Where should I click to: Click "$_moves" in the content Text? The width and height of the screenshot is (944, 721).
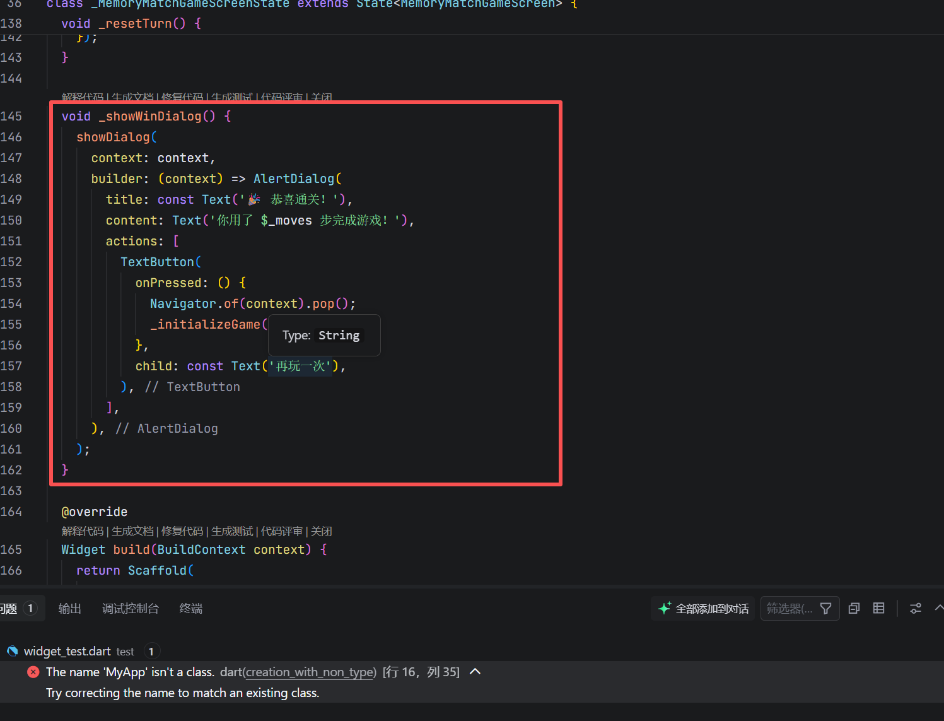coord(286,220)
